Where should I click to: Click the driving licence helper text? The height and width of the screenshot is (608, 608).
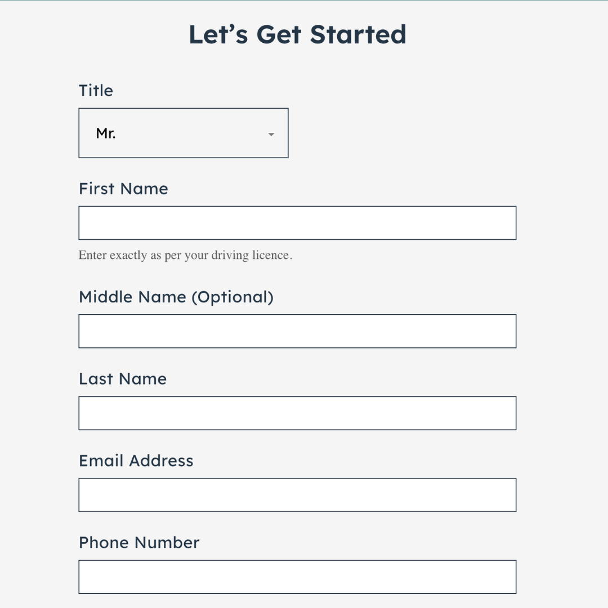coord(185,255)
